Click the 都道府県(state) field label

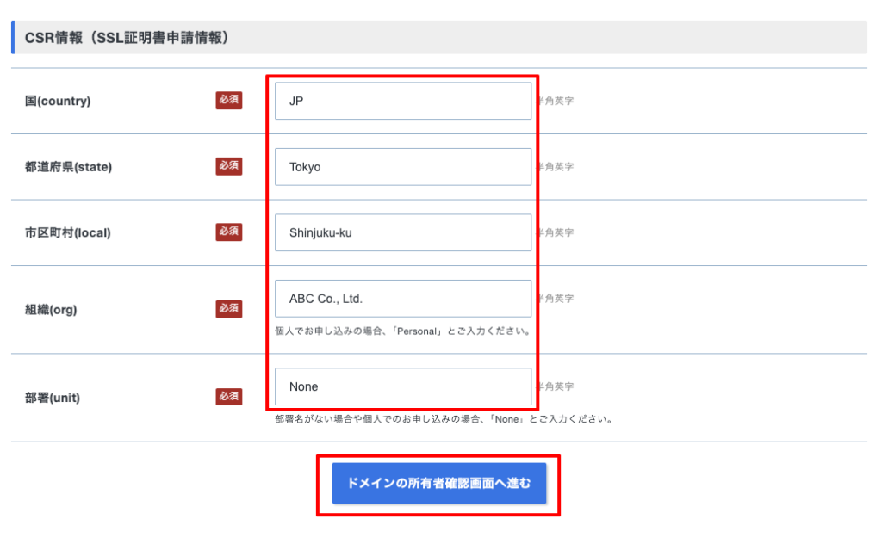click(68, 167)
